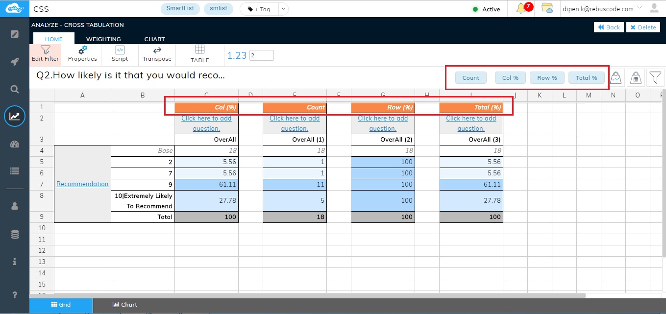Select row 10 header

42,228
